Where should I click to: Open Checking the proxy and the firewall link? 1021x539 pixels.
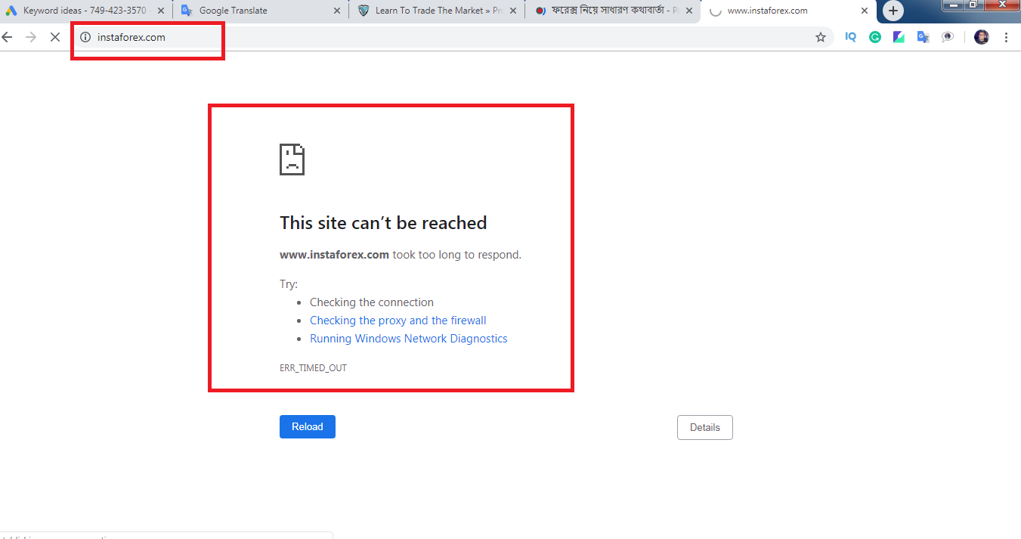398,321
